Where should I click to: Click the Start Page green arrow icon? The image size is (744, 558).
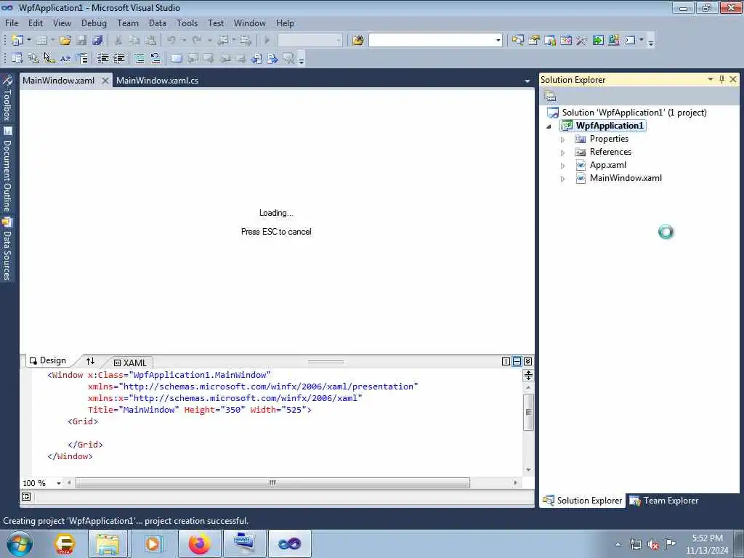(x=598, y=41)
